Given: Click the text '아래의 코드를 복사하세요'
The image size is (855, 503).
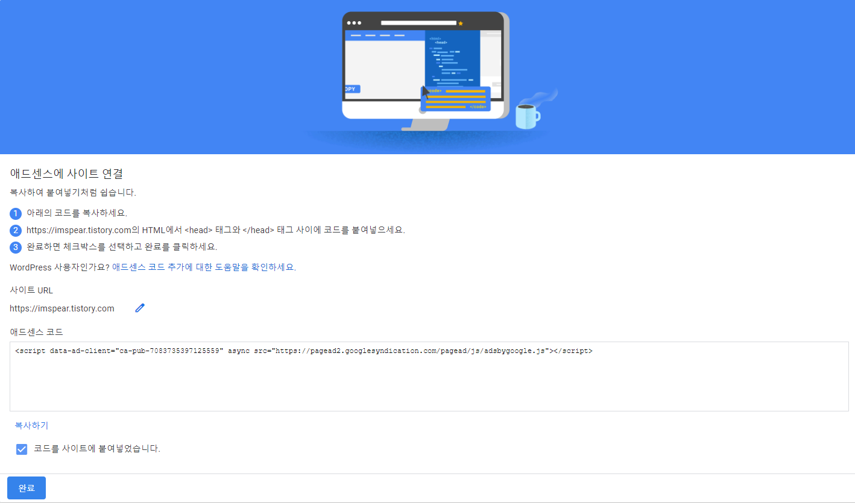Looking at the screenshot, I should [x=77, y=213].
